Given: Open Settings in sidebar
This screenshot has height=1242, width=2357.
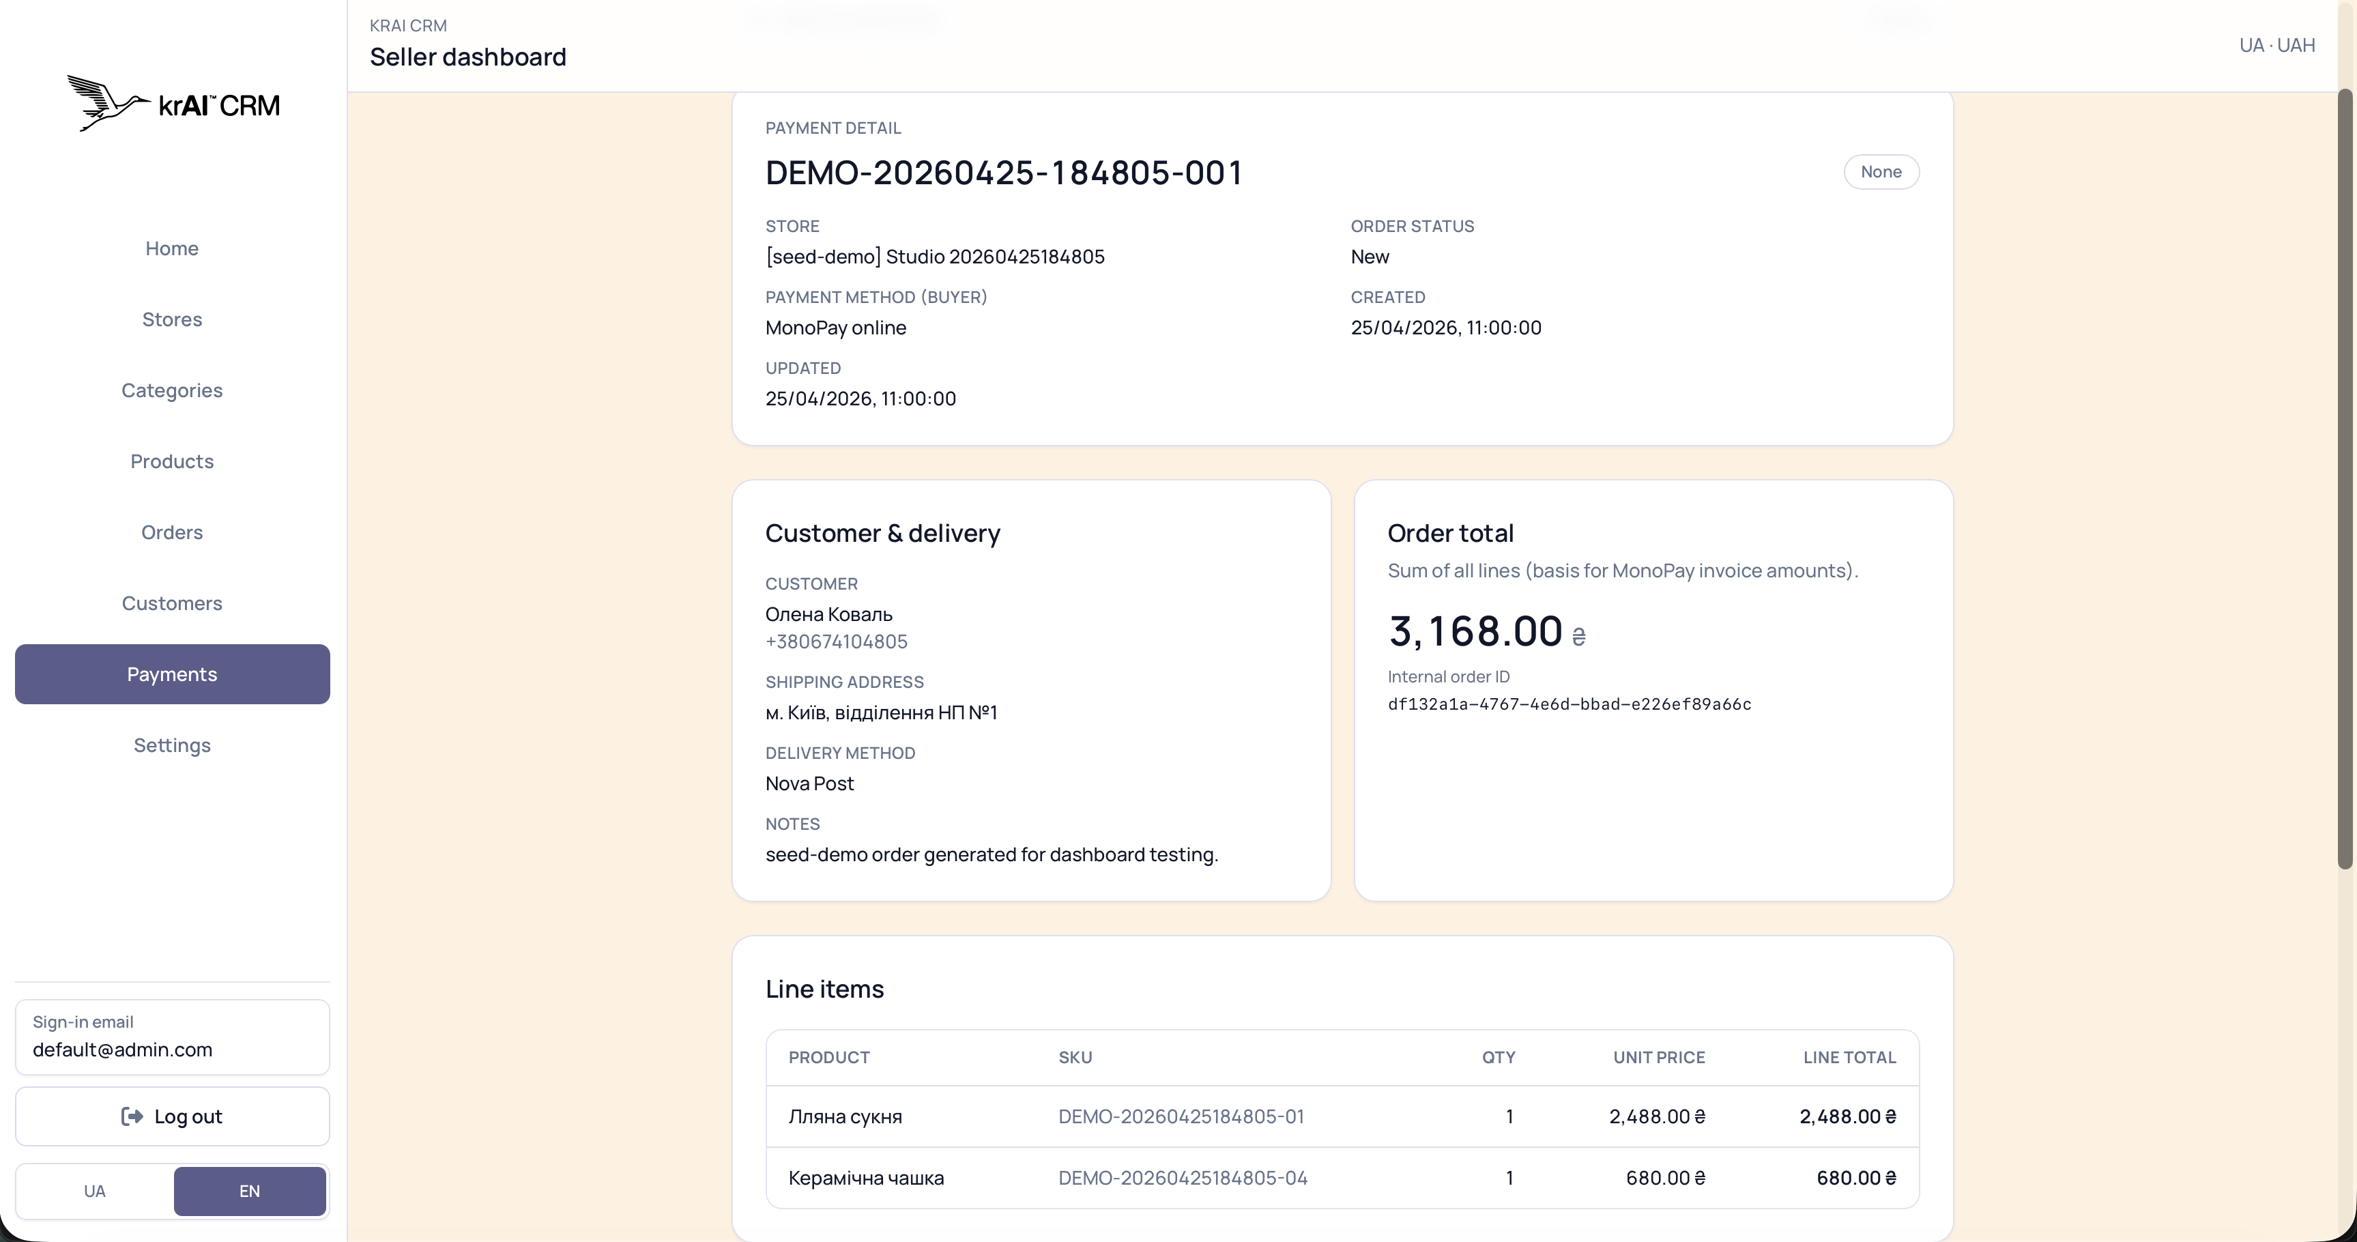Looking at the screenshot, I should click(x=172, y=745).
